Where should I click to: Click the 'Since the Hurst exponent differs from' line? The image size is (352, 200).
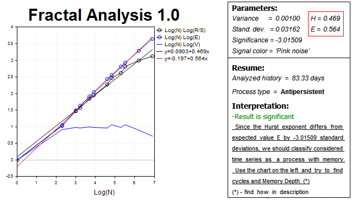288,127
